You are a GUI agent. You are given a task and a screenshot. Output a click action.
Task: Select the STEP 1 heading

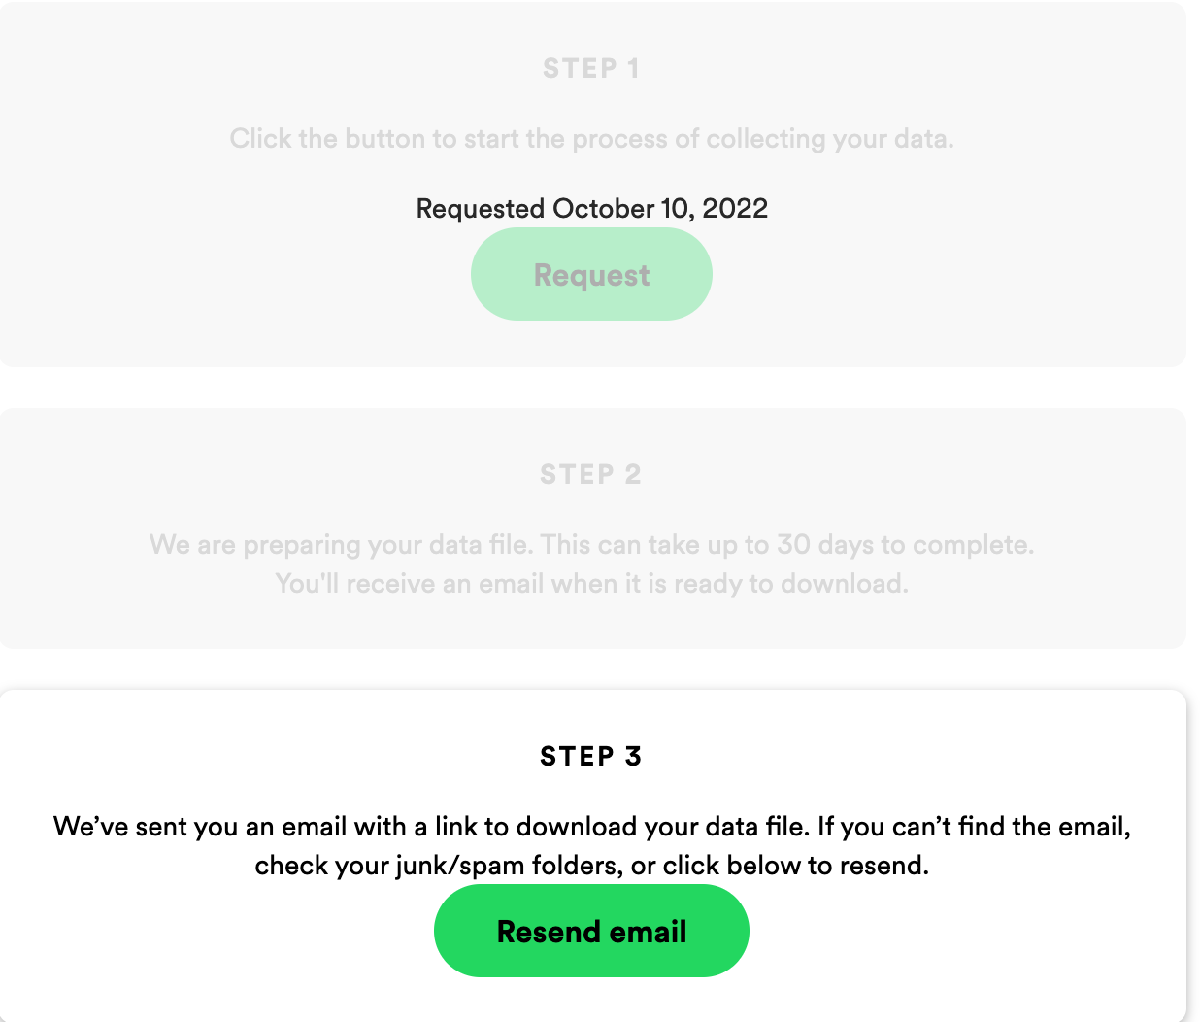coord(591,69)
